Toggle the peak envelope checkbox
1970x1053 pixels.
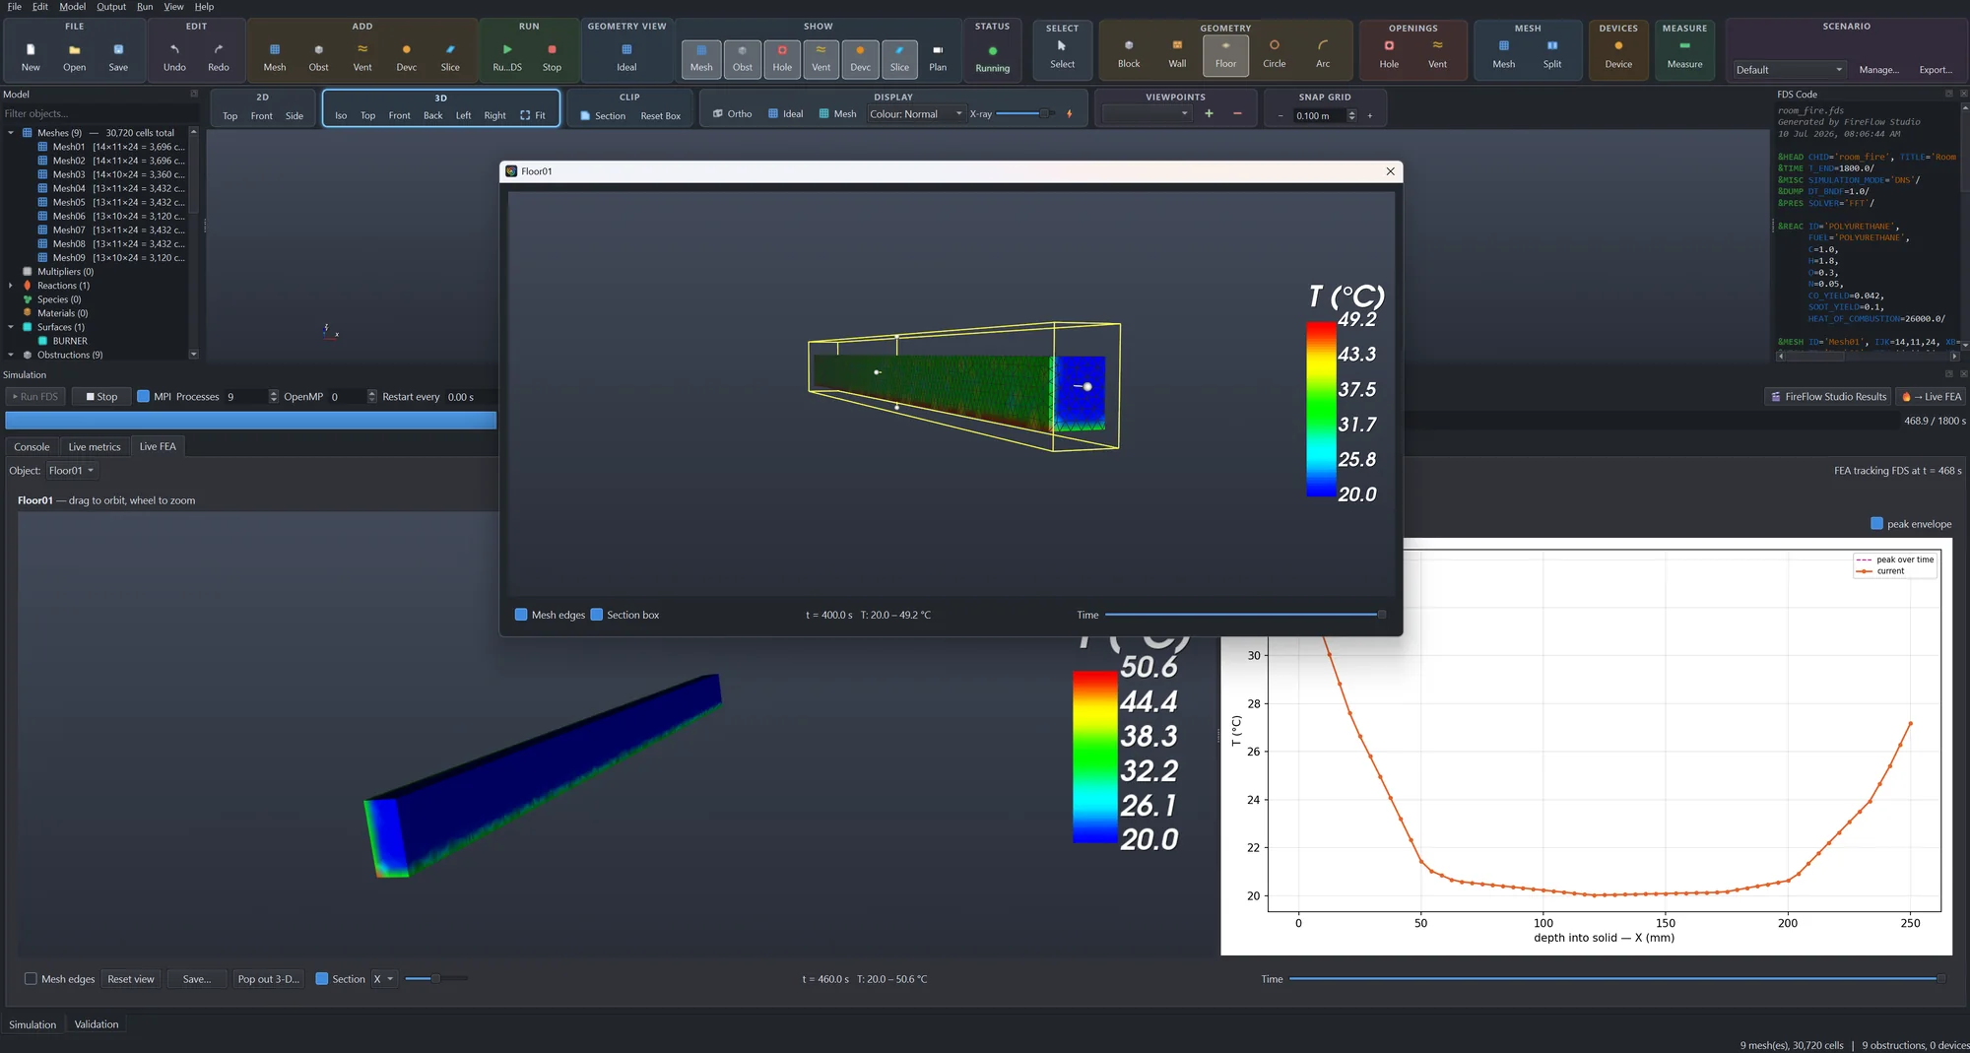(x=1876, y=524)
